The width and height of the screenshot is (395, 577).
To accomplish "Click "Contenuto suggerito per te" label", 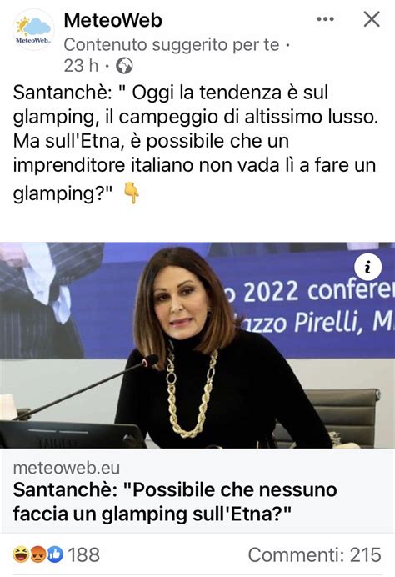I will click(172, 45).
